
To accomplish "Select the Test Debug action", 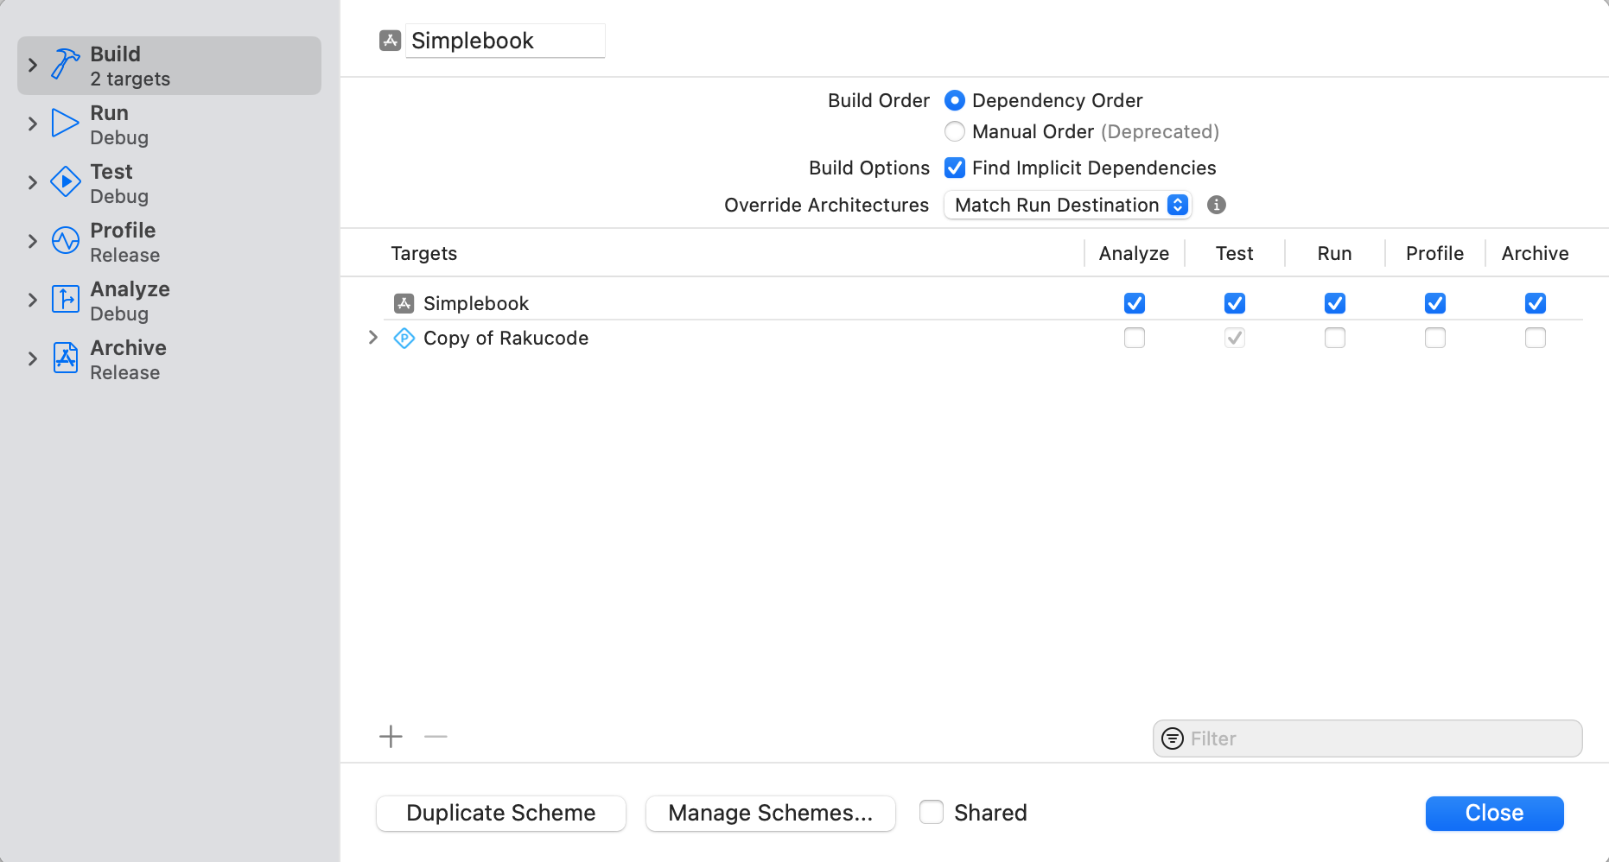I will click(119, 182).
